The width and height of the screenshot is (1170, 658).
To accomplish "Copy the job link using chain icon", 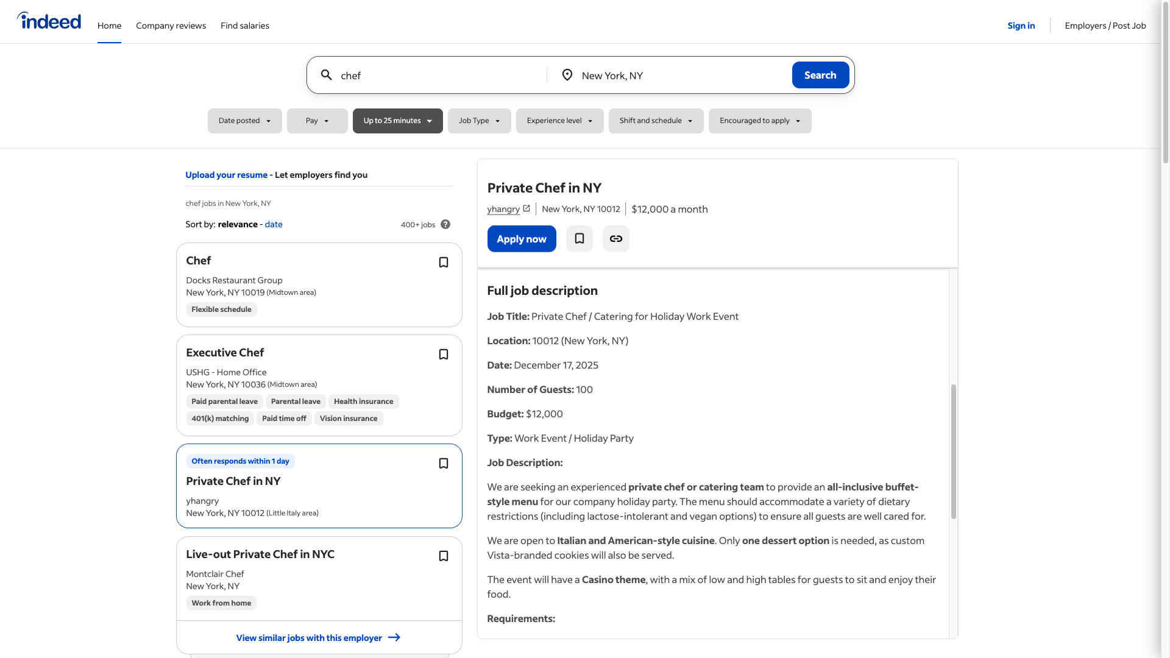I will [615, 239].
